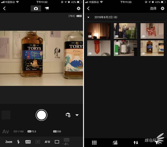This screenshot has height=147, width=167.
Task: Open the Zoom control
Action: click(x=9, y=142)
